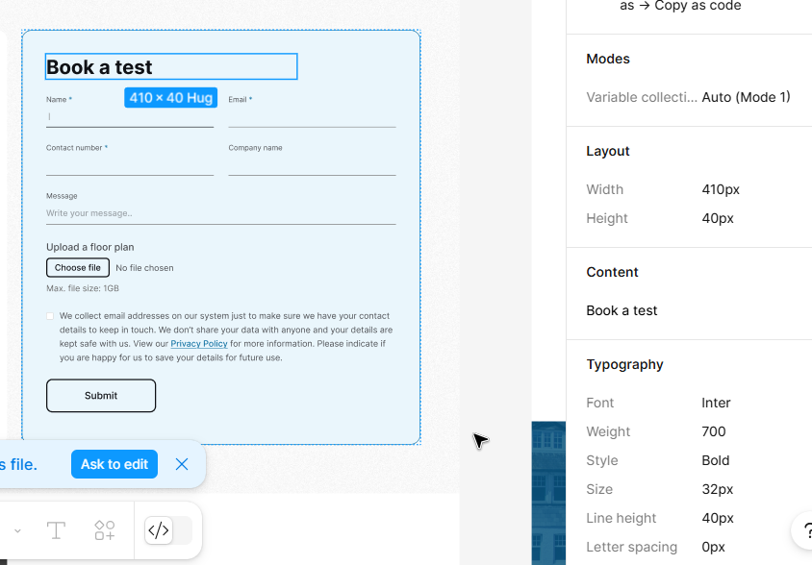Copy the Inter font value

click(716, 403)
